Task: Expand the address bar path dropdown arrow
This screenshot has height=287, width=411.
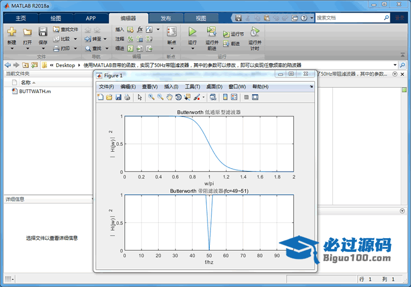Action: 394,65
